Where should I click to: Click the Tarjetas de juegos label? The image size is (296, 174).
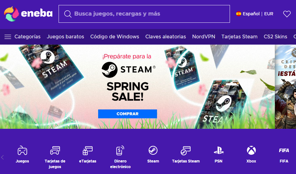55,164
